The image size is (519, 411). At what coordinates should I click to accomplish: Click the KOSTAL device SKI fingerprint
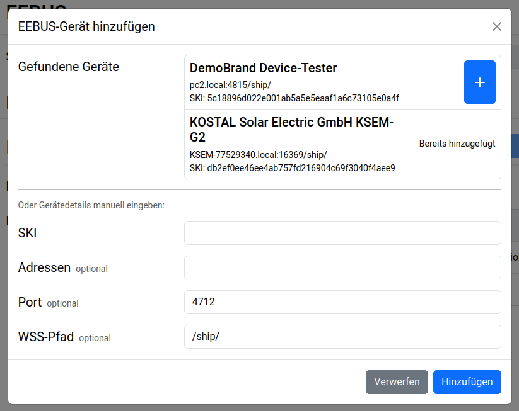[x=292, y=168]
